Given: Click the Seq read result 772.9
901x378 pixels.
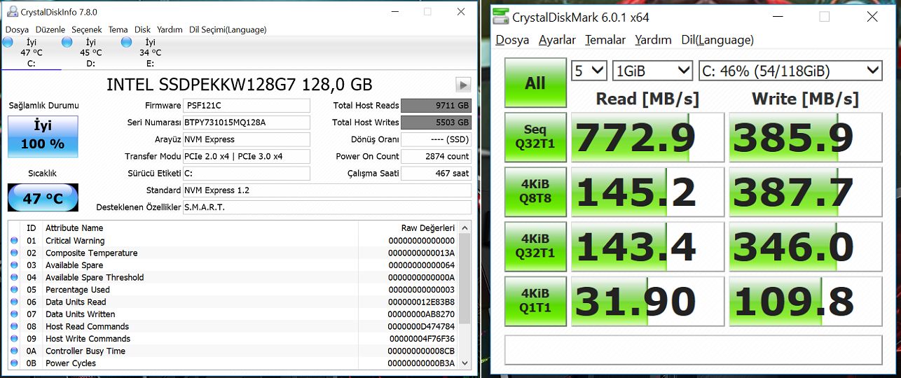Looking at the screenshot, I should pos(648,137).
